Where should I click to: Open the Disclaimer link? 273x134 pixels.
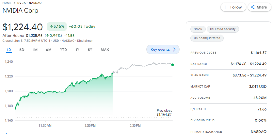(x=85, y=41)
